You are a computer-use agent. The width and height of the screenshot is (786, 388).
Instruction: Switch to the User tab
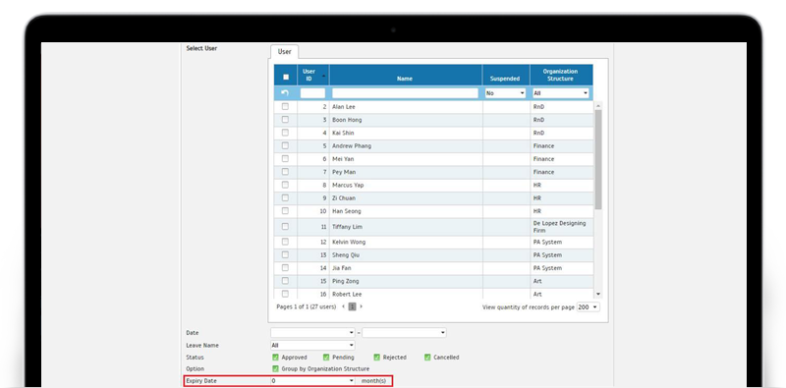click(x=284, y=52)
